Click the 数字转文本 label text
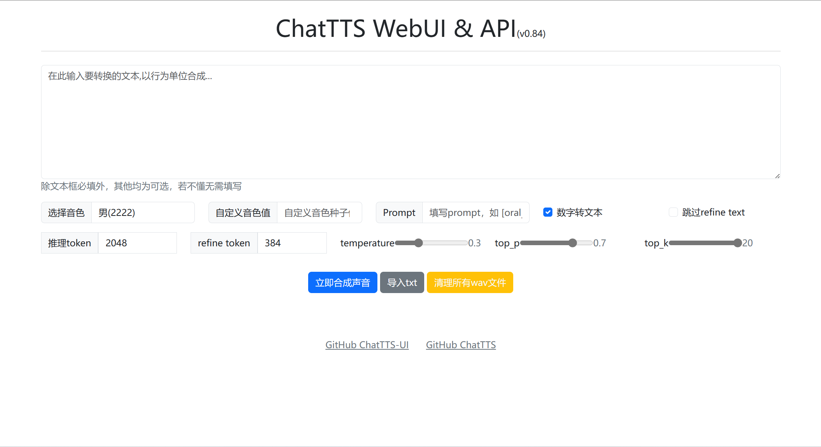 (579, 212)
